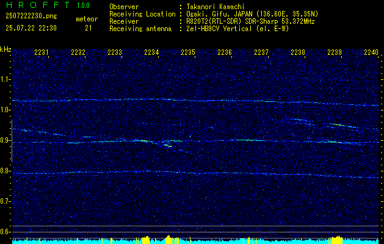
Task: Click time marker 2235
Action: pos(188,52)
